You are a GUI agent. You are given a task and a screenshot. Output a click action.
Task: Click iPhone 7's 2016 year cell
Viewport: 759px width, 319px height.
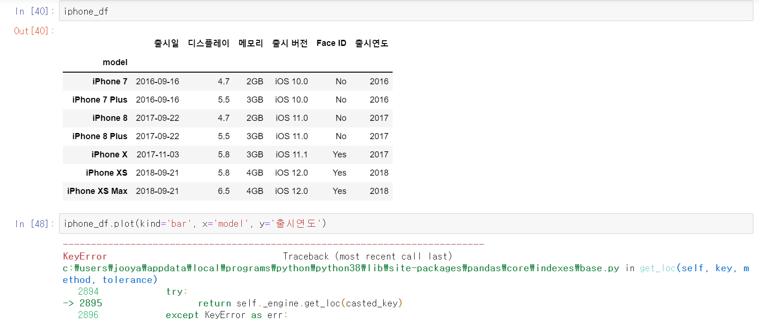[379, 82]
